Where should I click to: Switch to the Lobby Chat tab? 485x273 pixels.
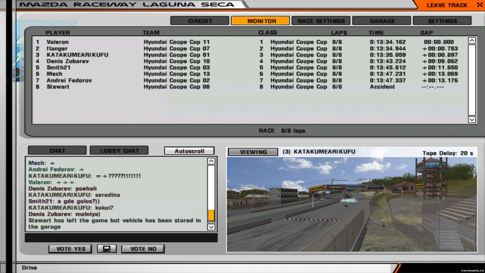(119, 150)
